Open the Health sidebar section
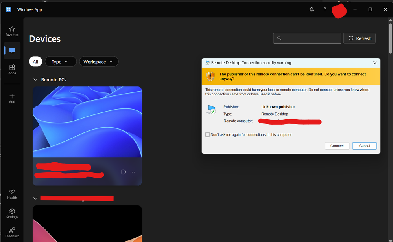The height and width of the screenshot is (242, 393). [x=12, y=194]
